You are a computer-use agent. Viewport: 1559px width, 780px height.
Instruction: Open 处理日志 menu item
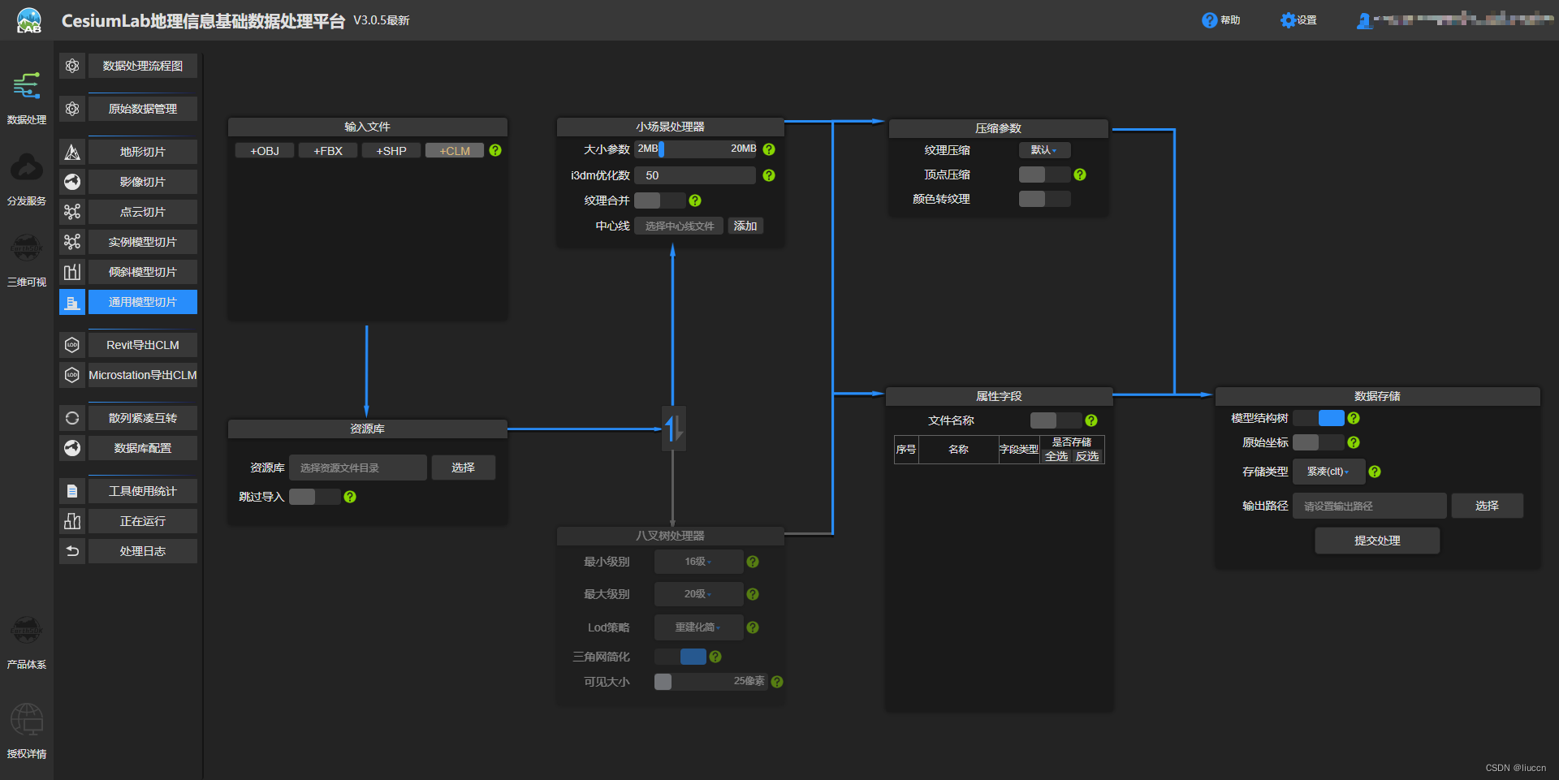tap(143, 551)
